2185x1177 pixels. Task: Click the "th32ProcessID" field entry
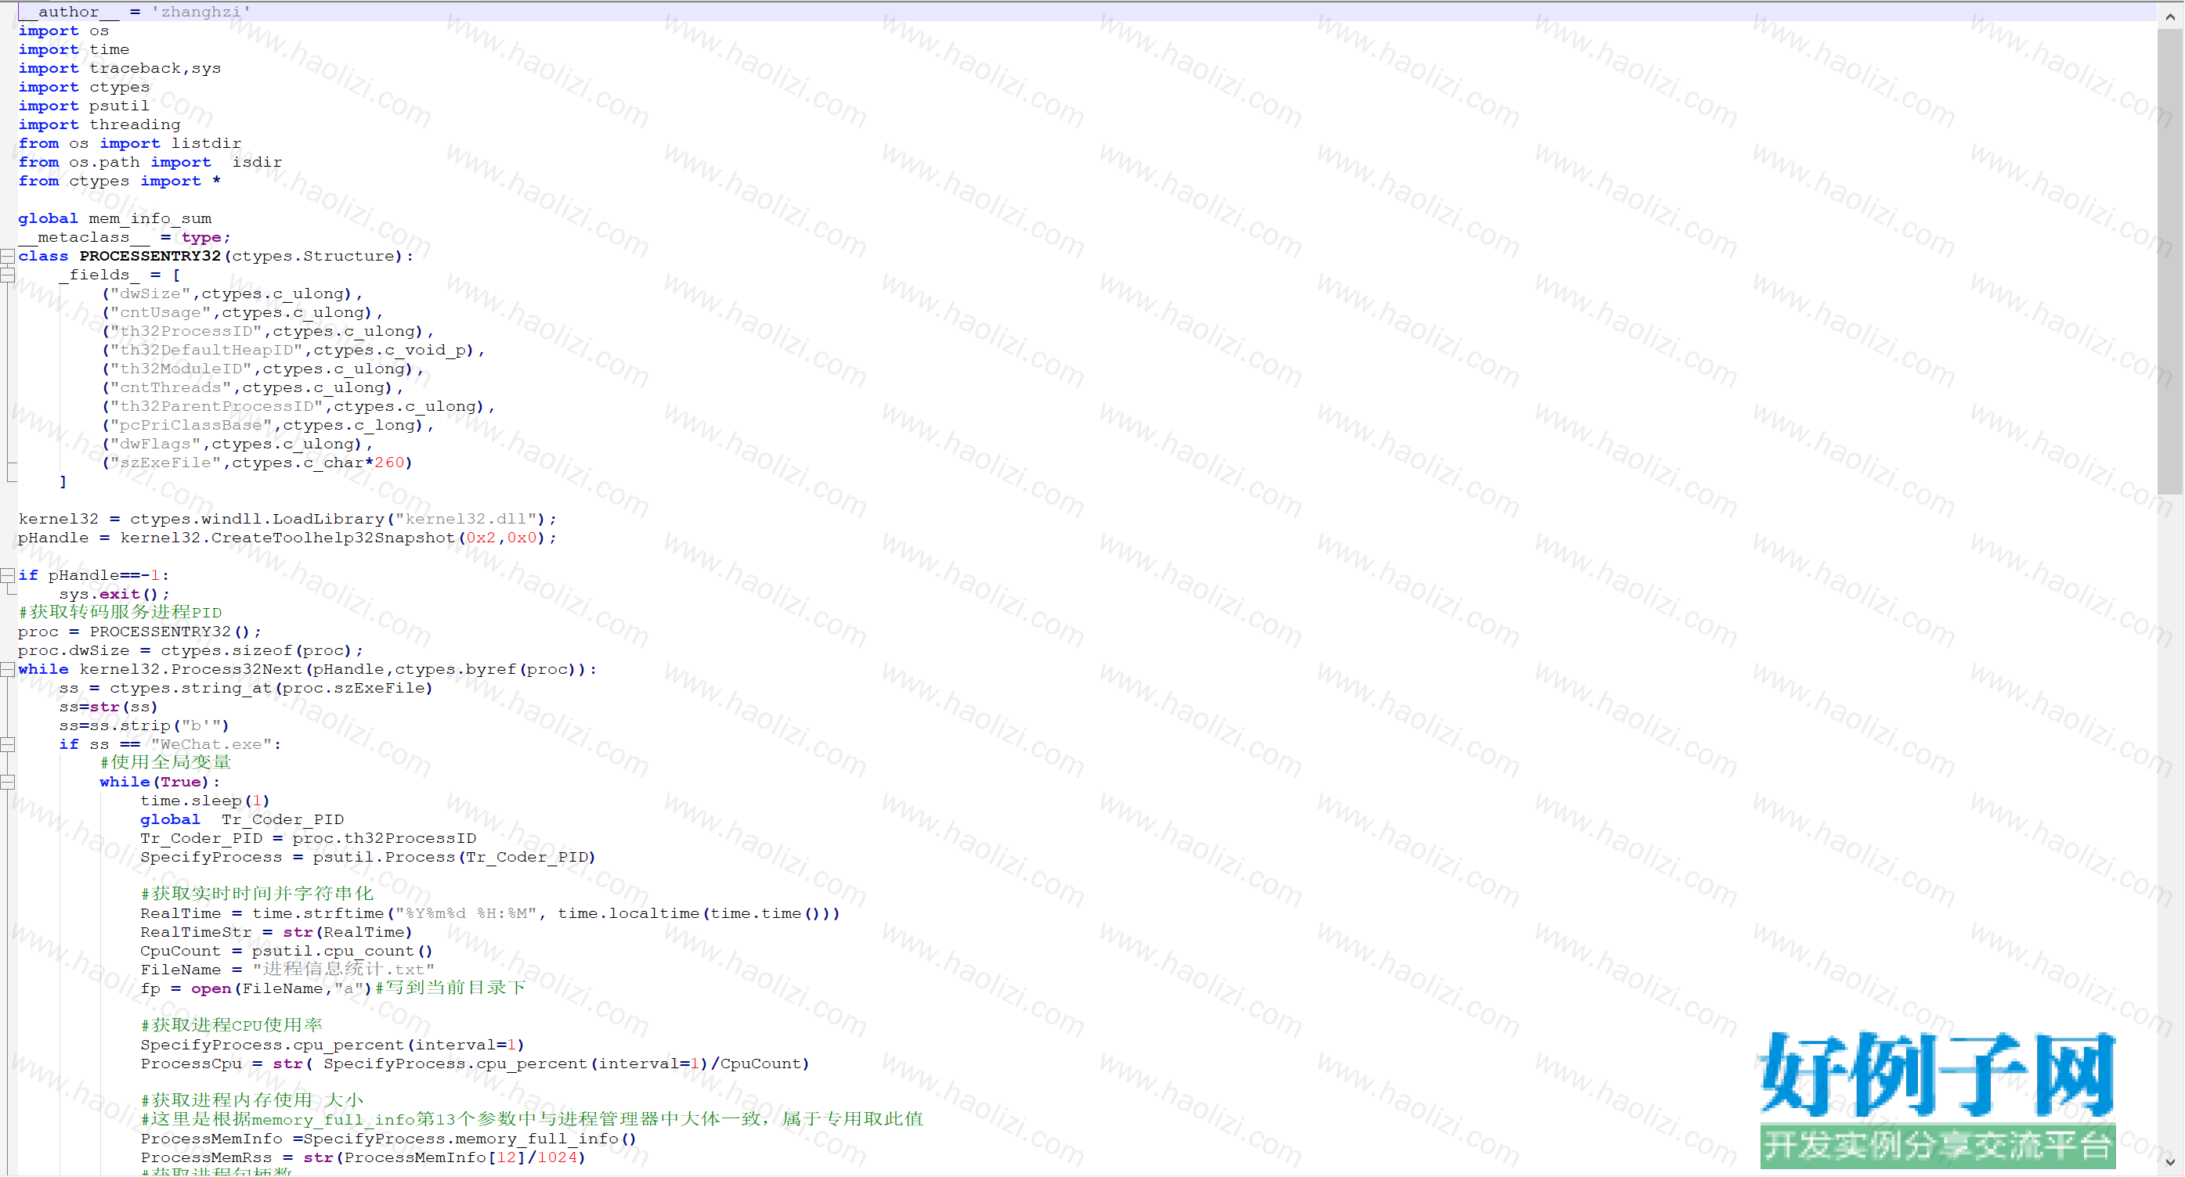pyautogui.click(x=268, y=331)
